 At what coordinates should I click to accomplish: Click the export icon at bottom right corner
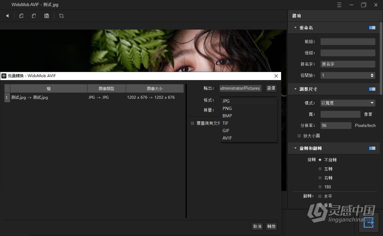[369, 222]
